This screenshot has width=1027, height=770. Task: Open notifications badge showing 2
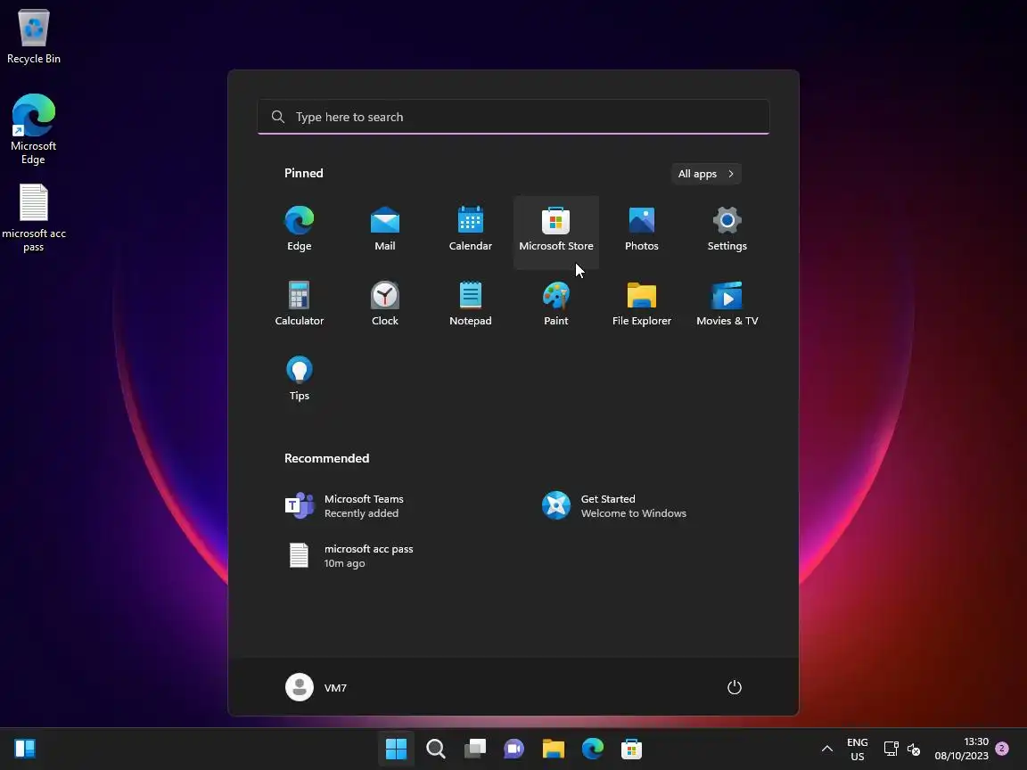pos(1001,749)
